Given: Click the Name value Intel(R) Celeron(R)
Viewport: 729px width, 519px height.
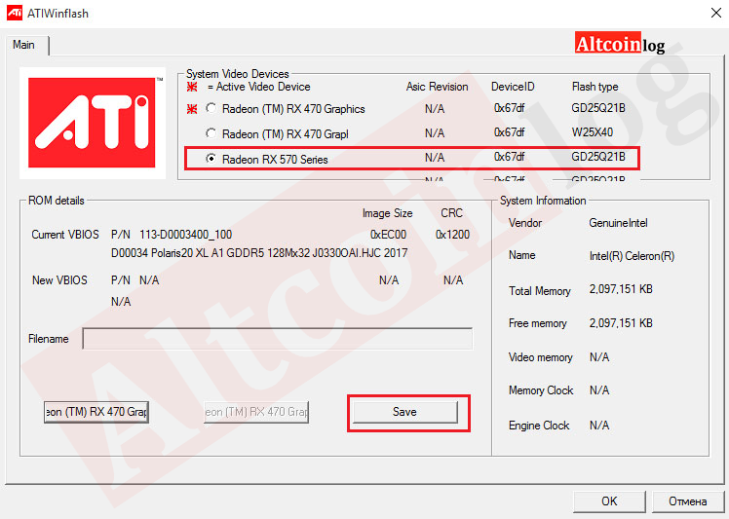Looking at the screenshot, I should tap(632, 256).
